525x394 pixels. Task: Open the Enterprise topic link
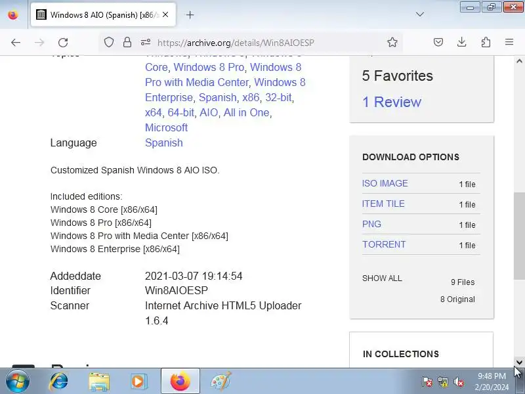[169, 97]
